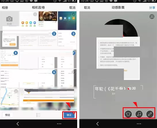
Task: Select the app icons screenshot via its check circle
Action: click(35, 14)
